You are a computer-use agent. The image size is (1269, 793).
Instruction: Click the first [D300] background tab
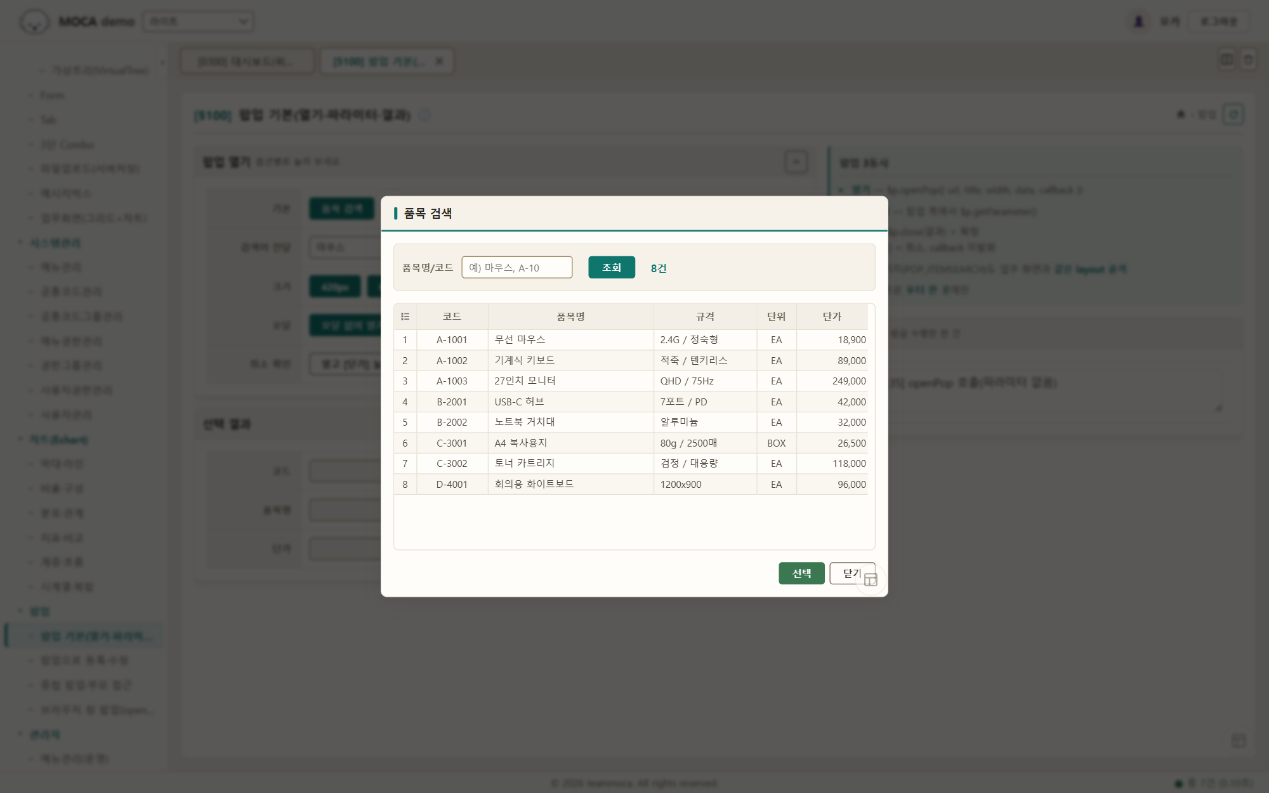click(247, 61)
